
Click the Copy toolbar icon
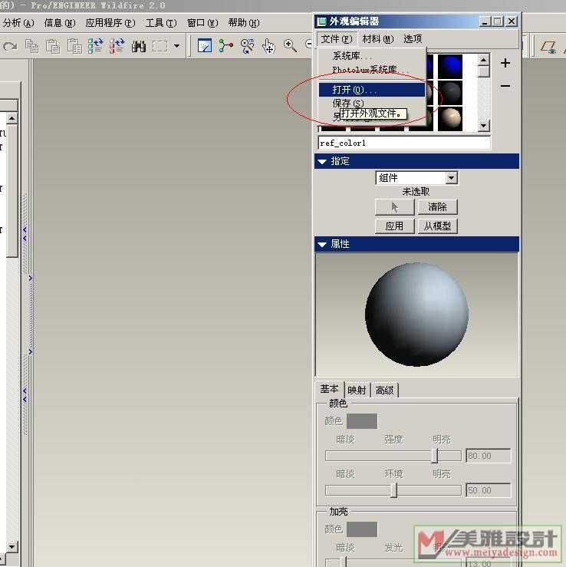tap(31, 46)
